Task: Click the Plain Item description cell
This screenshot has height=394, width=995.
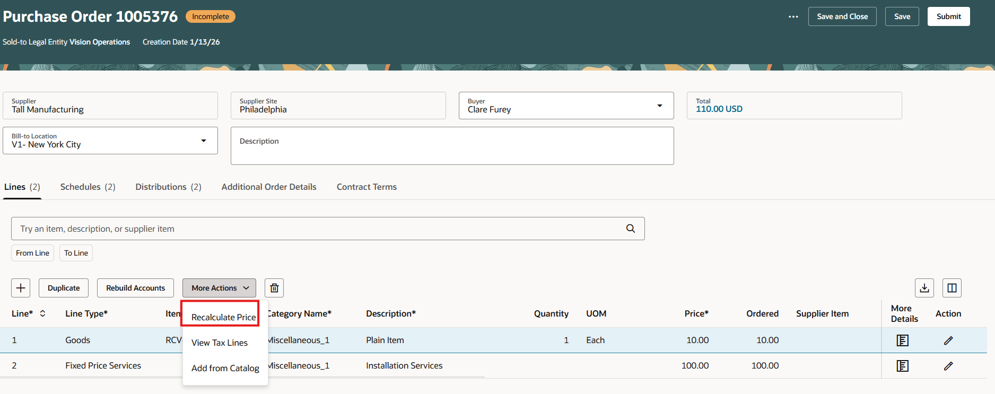Action: click(x=385, y=340)
